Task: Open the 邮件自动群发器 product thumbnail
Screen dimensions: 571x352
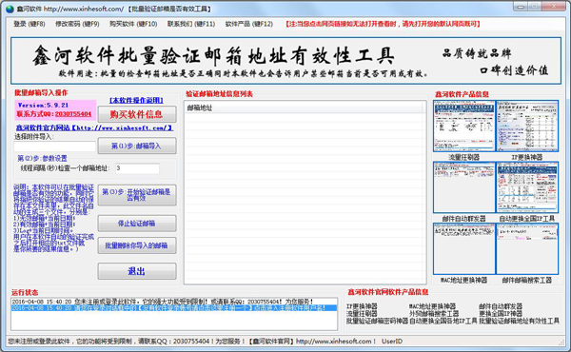Action: pos(464,187)
